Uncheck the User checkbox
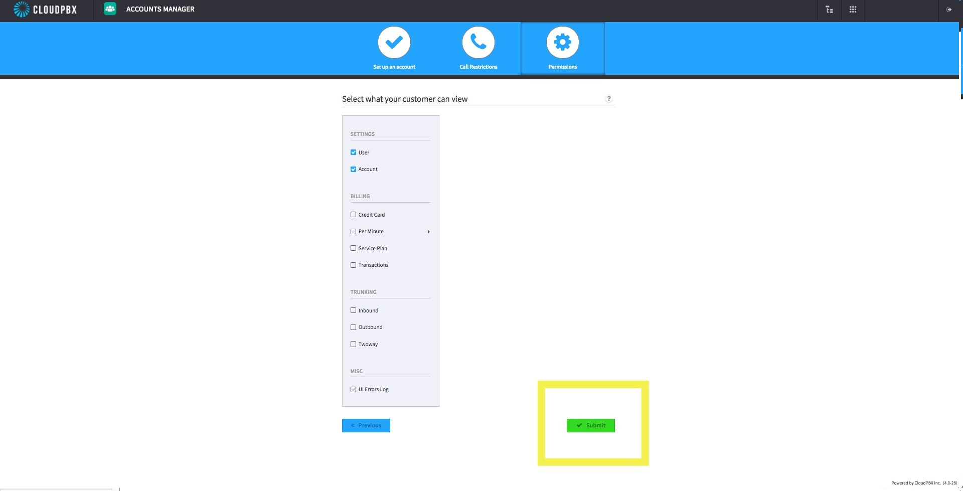This screenshot has height=491, width=963. click(353, 152)
